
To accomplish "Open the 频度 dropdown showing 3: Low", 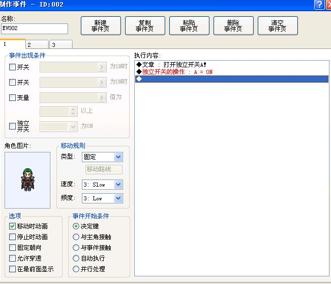I will 102,198.
